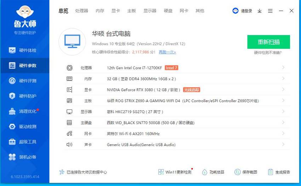Click the 显卡 graphics card row icon

pos(69,90)
